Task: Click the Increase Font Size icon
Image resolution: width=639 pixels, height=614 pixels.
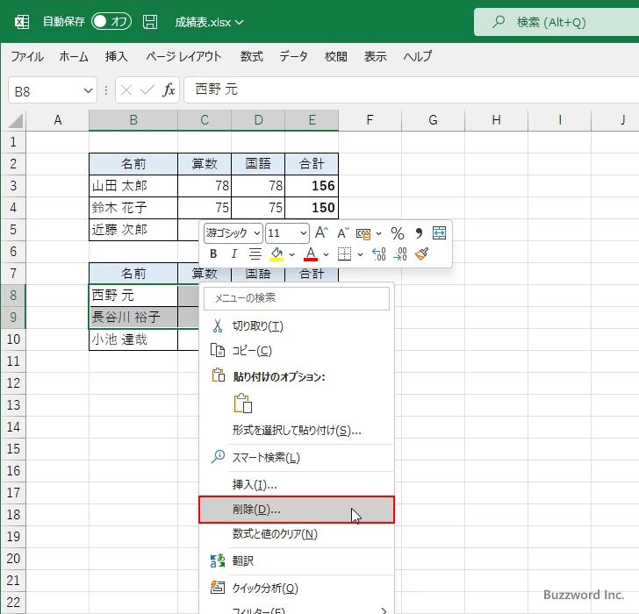Action: (x=321, y=233)
